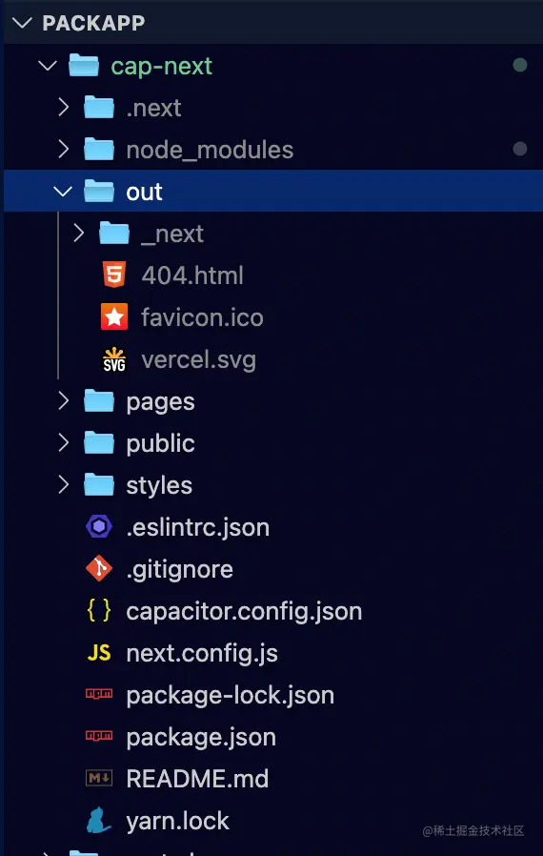Click the curly braces icon for capacitor.config.json

pos(99,610)
